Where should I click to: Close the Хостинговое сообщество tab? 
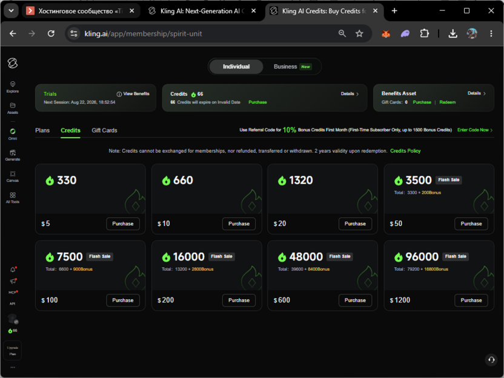(x=132, y=11)
